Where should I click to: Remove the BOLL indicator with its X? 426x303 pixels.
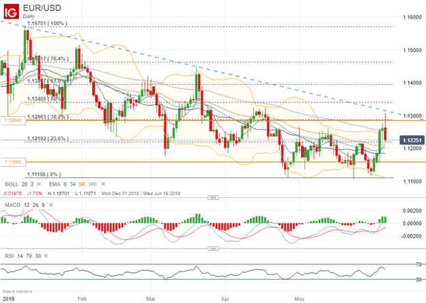39,184
